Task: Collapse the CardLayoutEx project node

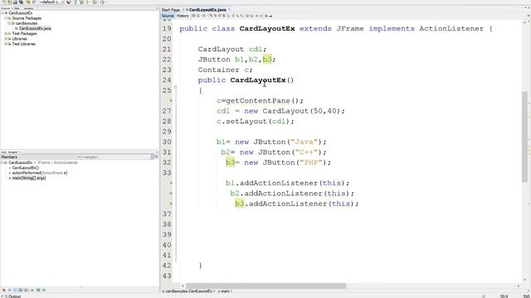Action: point(2,13)
